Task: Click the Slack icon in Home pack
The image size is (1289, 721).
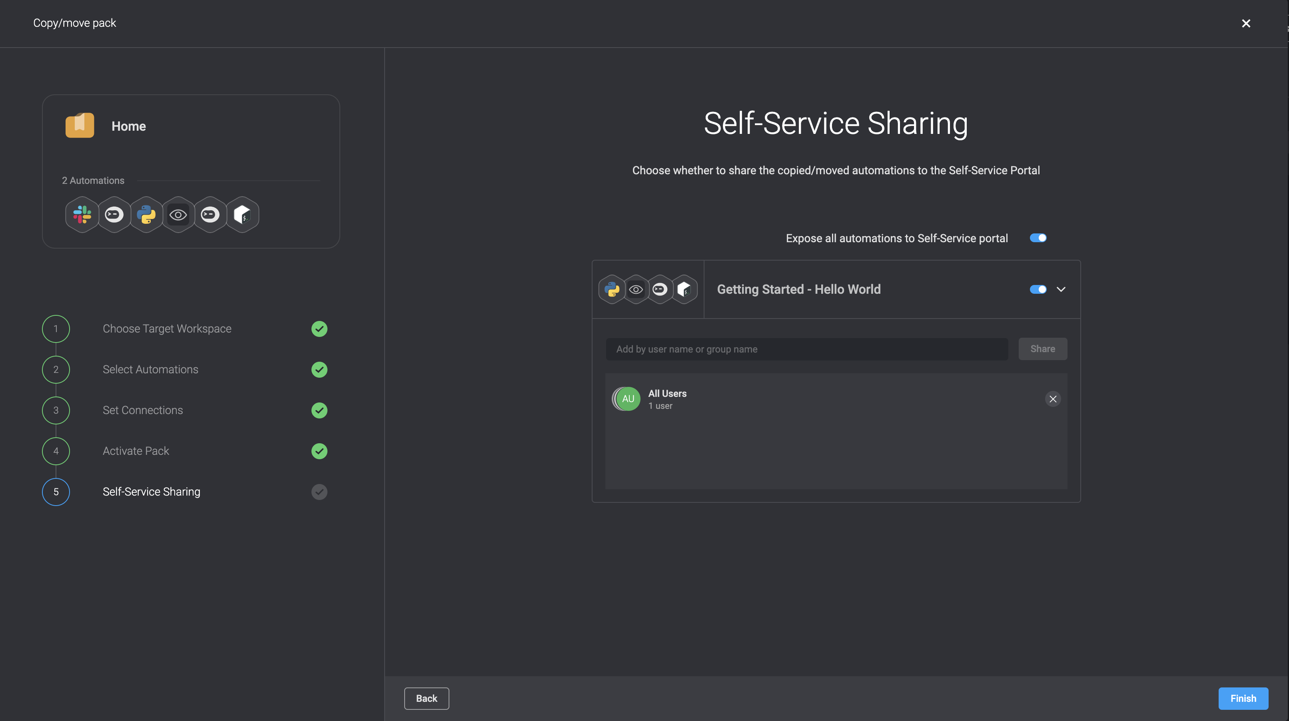Action: click(x=82, y=215)
